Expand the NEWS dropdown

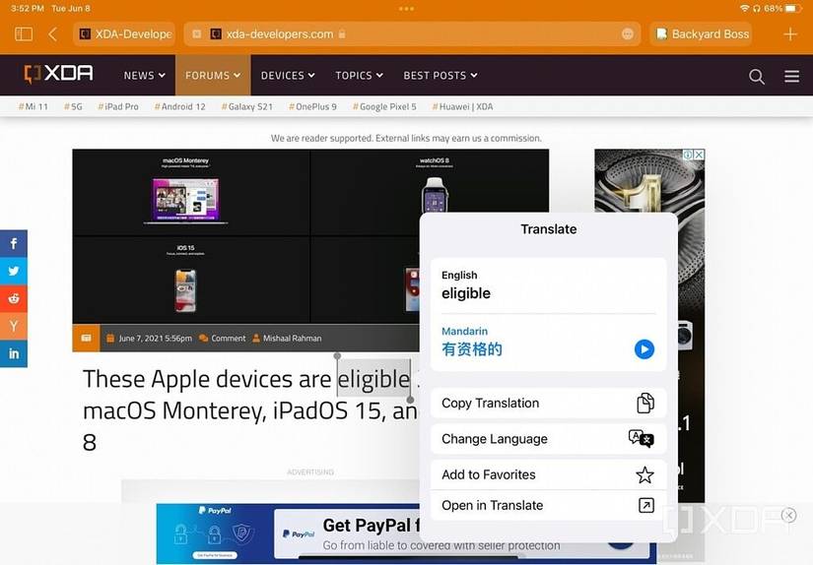point(144,76)
